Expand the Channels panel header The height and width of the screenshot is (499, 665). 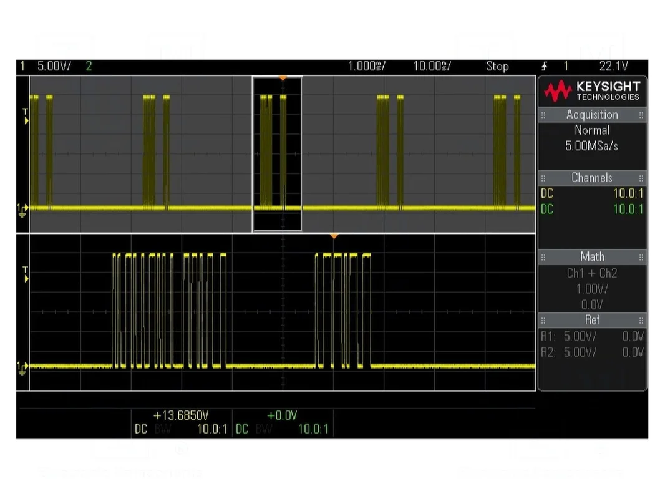click(592, 178)
